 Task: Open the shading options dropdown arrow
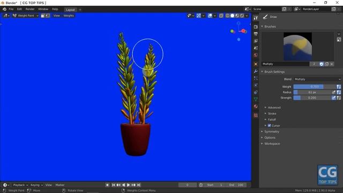coord(247,16)
